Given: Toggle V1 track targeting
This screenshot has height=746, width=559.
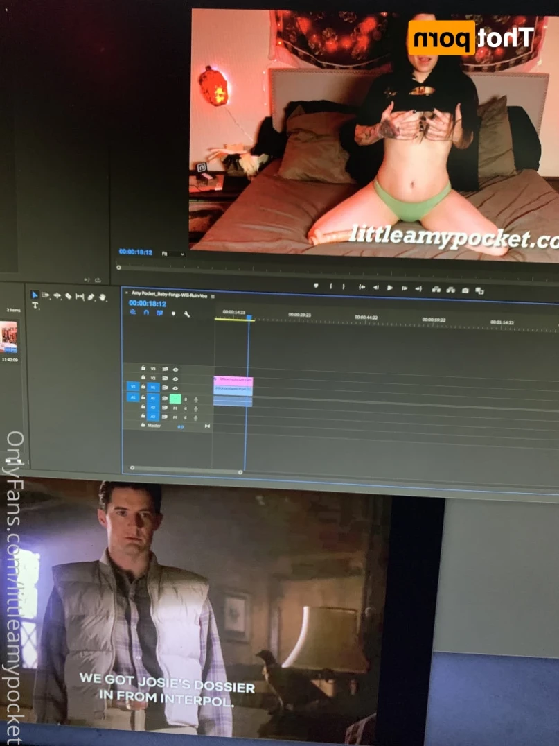Looking at the screenshot, I should coord(153,388).
